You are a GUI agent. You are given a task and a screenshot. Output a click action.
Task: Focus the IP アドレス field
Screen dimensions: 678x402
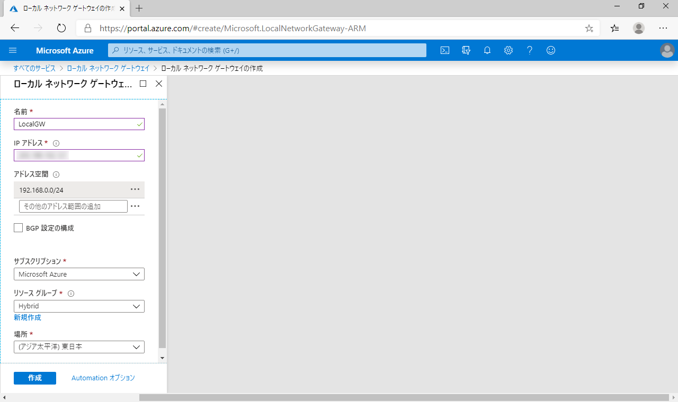(79, 155)
